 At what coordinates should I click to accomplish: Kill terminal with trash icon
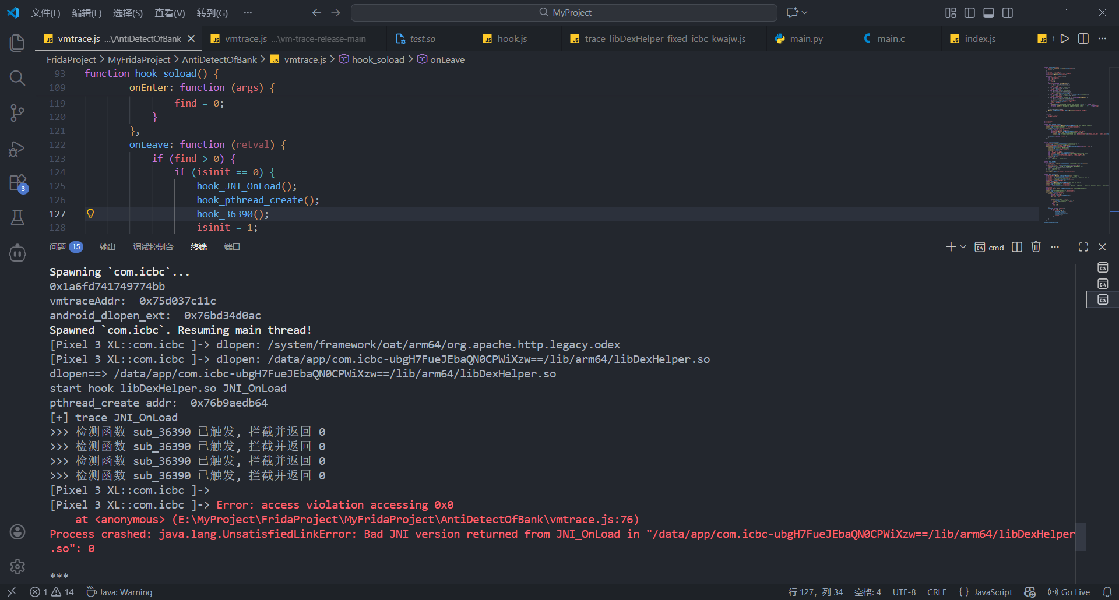(x=1036, y=247)
